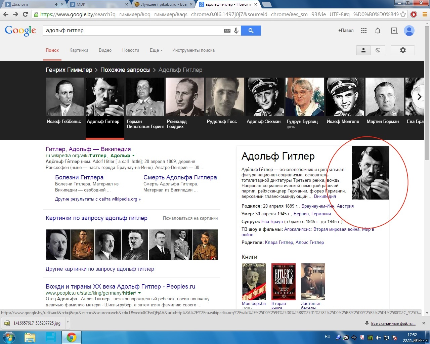Open the blue app on taskbar

click(x=51, y=337)
